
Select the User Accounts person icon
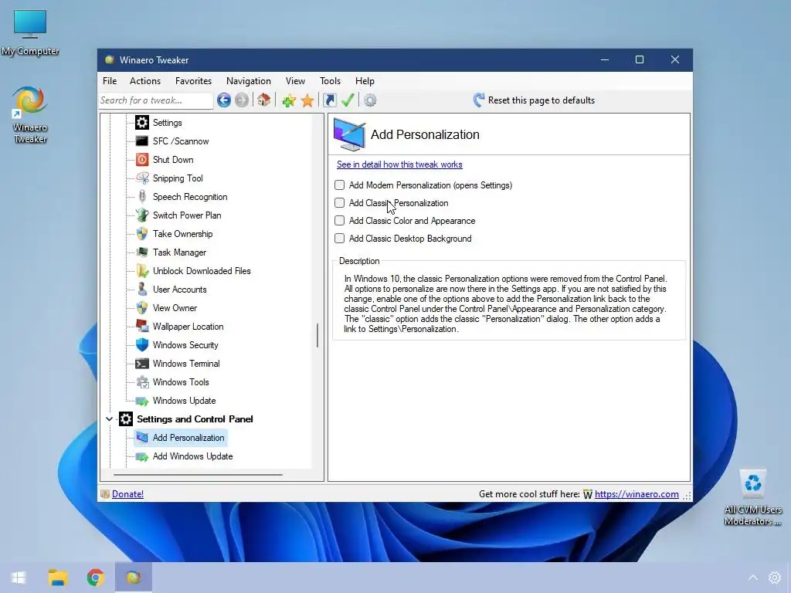tap(142, 290)
